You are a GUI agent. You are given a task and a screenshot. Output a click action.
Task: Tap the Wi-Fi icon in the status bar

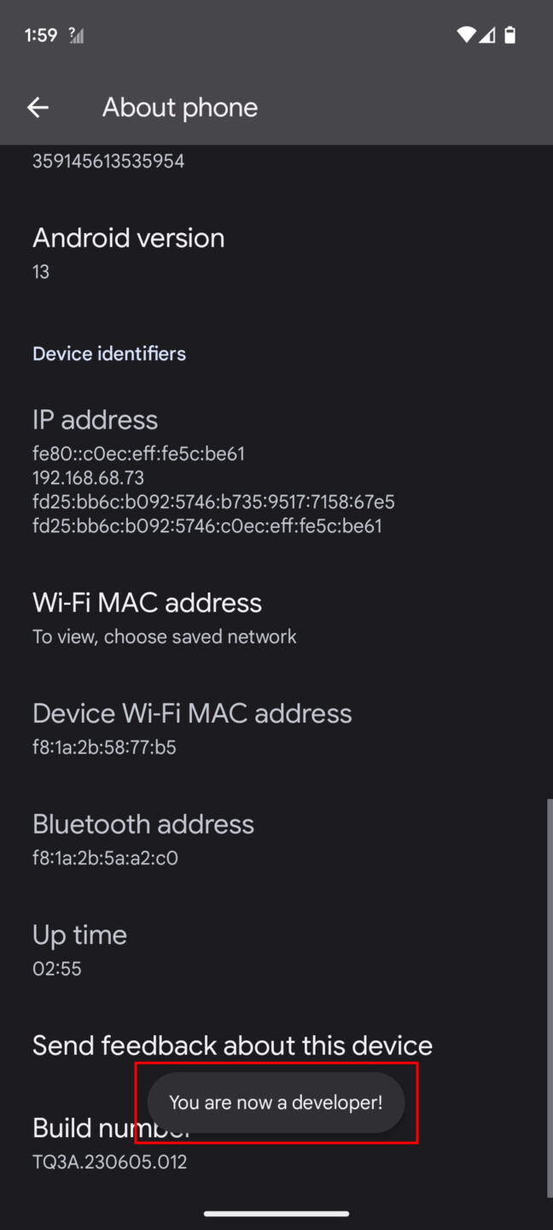[x=466, y=35]
